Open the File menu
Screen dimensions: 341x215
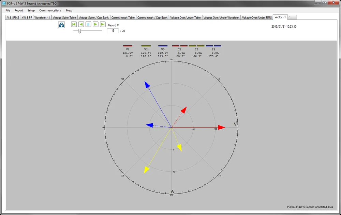[x=8, y=10]
